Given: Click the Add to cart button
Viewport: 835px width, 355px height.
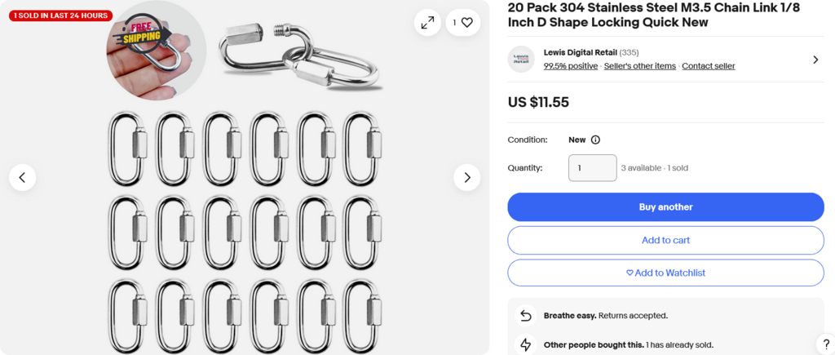Looking at the screenshot, I should [665, 240].
